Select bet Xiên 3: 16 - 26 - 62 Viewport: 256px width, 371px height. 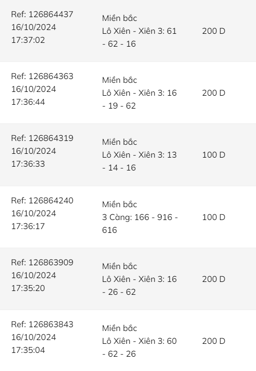tap(139, 286)
